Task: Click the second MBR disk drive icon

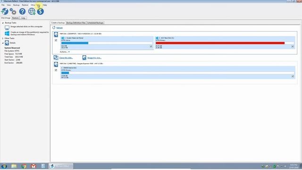Action: pos(56,64)
